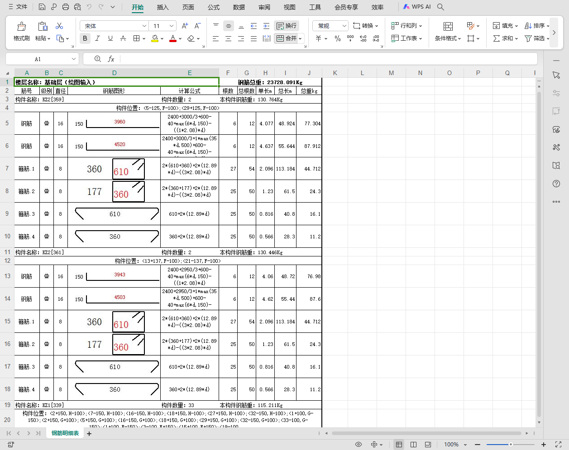
Task: Toggle Italic formatting button
Action: pos(97,38)
